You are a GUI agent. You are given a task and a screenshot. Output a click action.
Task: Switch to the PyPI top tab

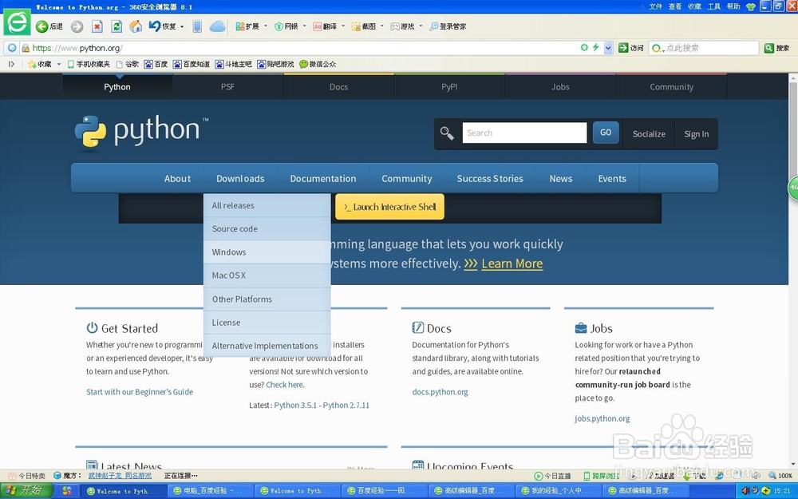[449, 86]
